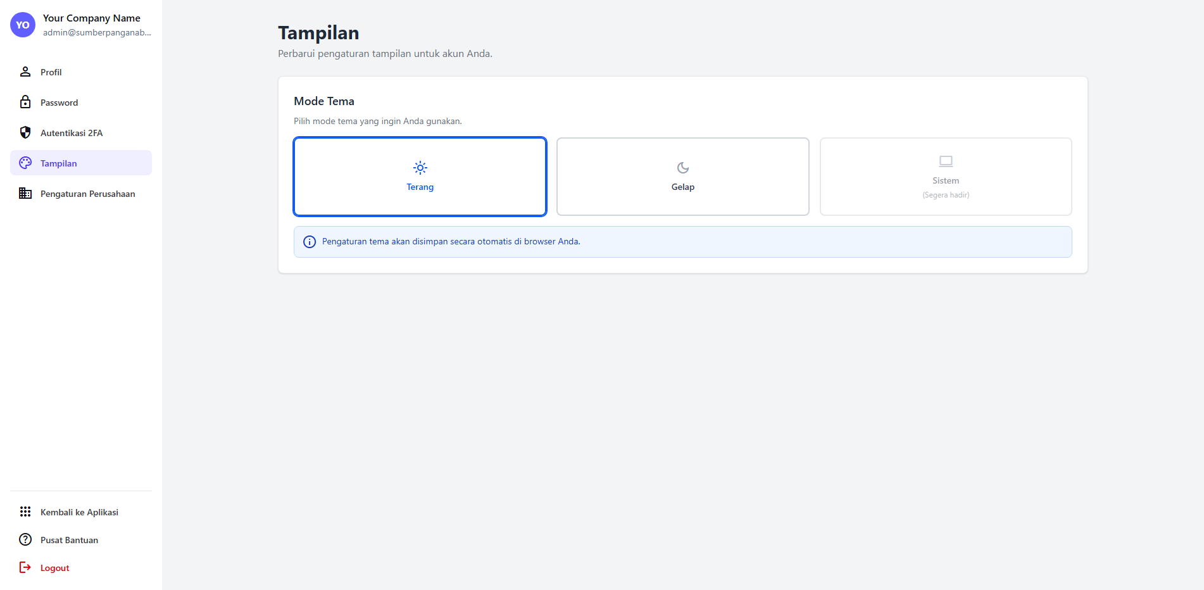Screen dimensions: 1204x590
Task: Click the building icon for Pengaturan Perusahaan
Action: click(x=25, y=193)
